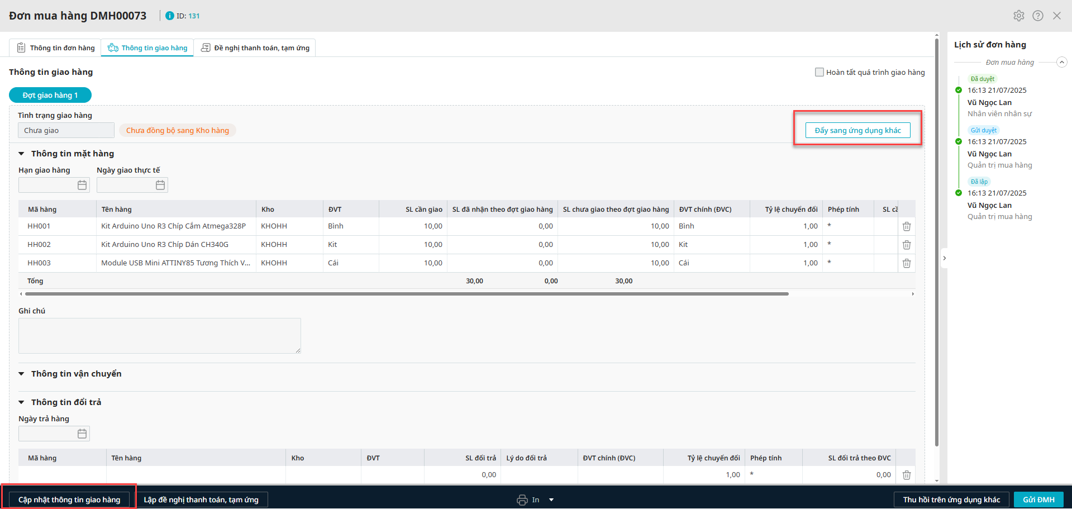This screenshot has height=509, width=1072.
Task: Open Đề nghị thanh toán, tạm ứng tab
Action: coord(255,48)
